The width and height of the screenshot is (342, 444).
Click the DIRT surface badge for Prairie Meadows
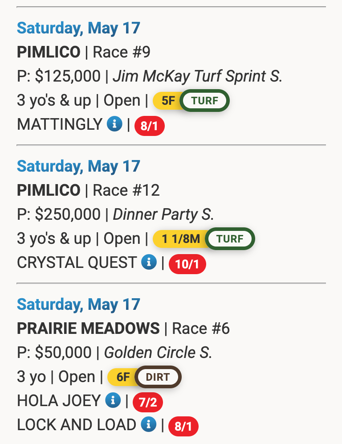coord(158,377)
